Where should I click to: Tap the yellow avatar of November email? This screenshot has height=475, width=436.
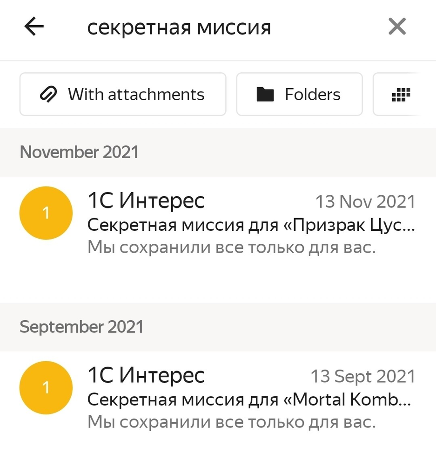pyautogui.click(x=46, y=213)
